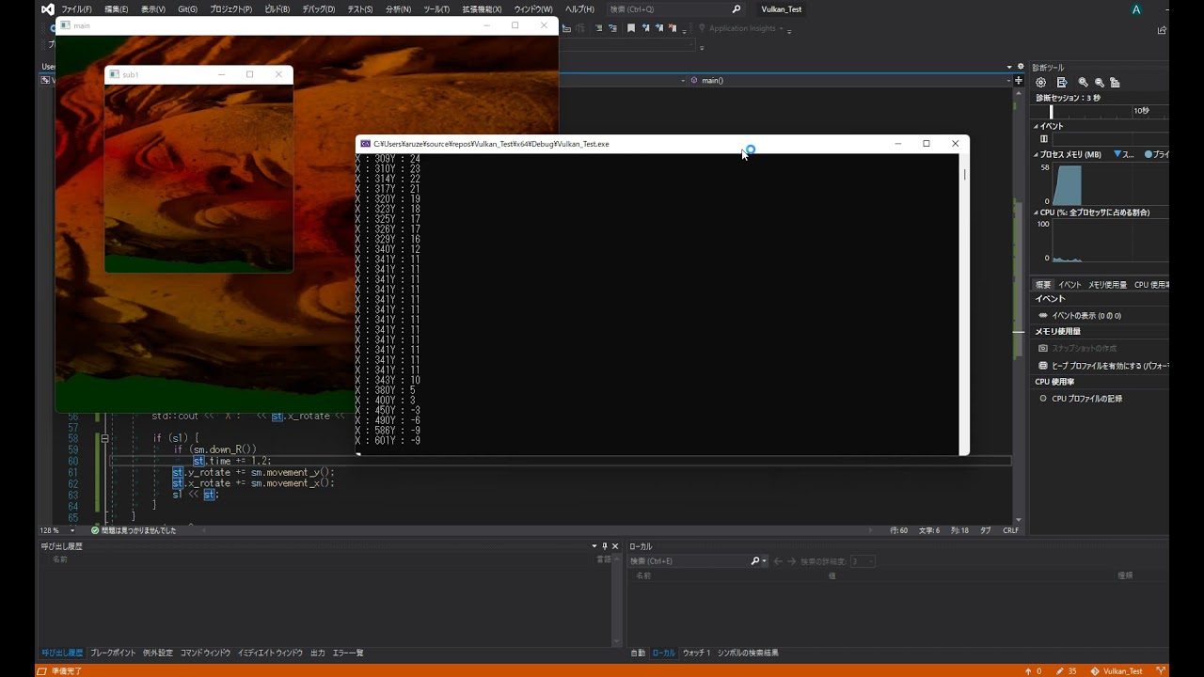Click the Visual Studio logo icon

click(x=48, y=9)
